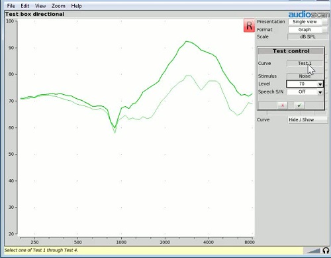Click the Test box directional heading
This screenshot has width=331, height=258.
[34, 14]
